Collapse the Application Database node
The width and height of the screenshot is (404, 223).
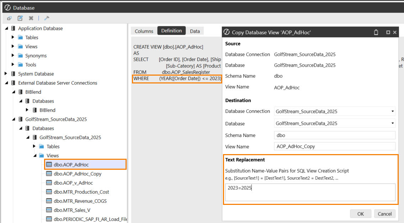[6, 28]
